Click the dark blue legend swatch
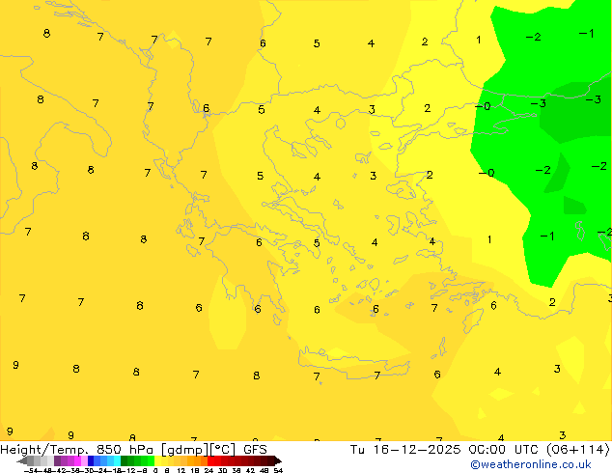 click(91, 460)
